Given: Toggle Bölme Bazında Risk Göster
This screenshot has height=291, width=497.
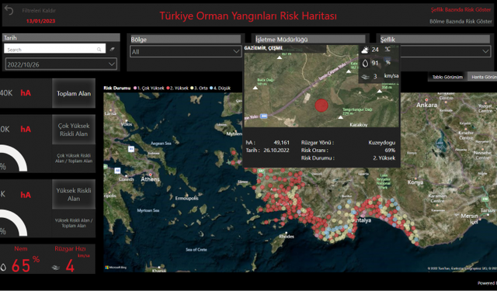Looking at the screenshot, I should [x=461, y=22].
